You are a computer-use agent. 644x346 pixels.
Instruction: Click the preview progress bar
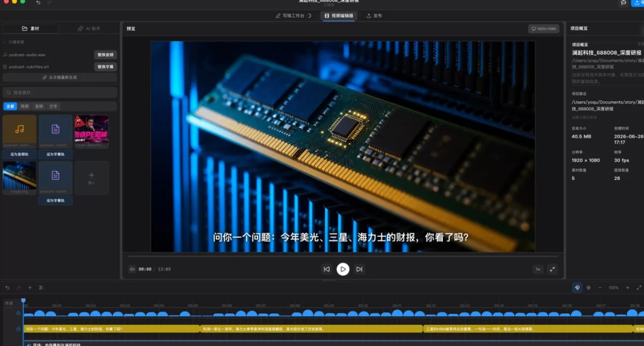click(x=343, y=256)
